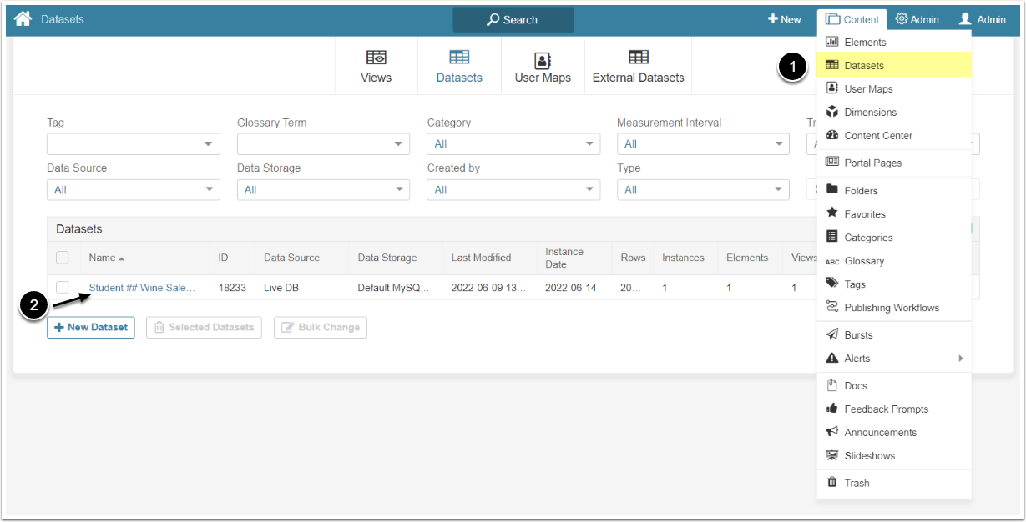Image resolution: width=1026 pixels, height=522 pixels.
Task: Open the Student ## Wine Sales dataset link
Action: click(x=142, y=288)
